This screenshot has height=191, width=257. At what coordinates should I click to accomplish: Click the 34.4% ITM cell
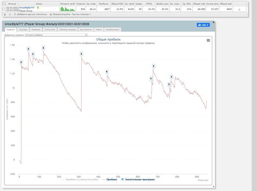tap(149, 9)
